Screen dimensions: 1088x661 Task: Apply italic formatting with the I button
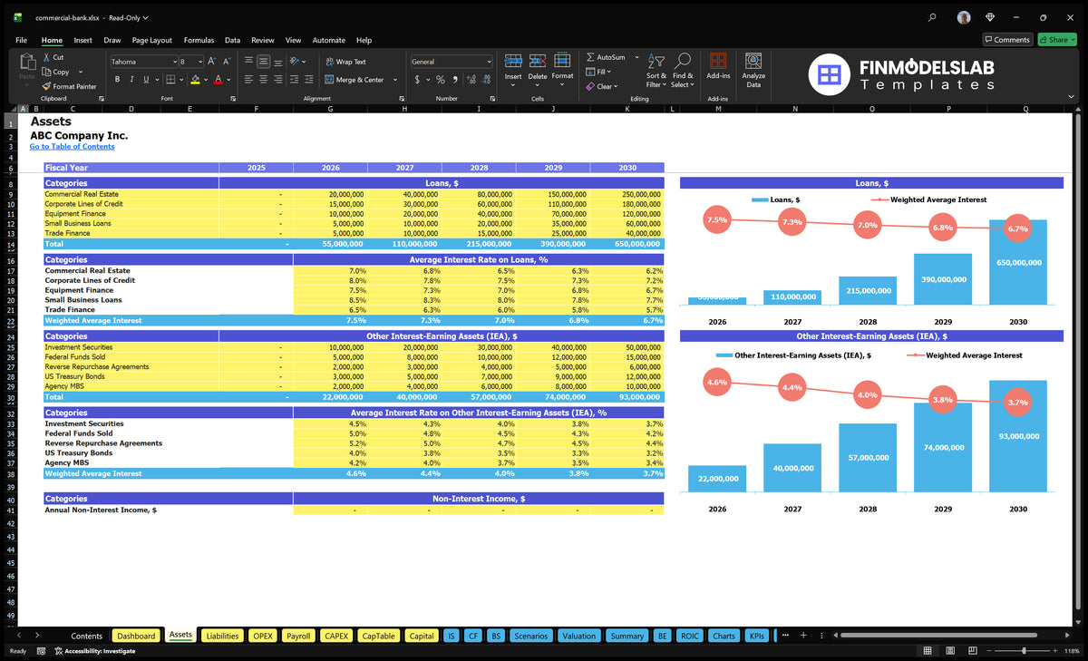click(131, 80)
